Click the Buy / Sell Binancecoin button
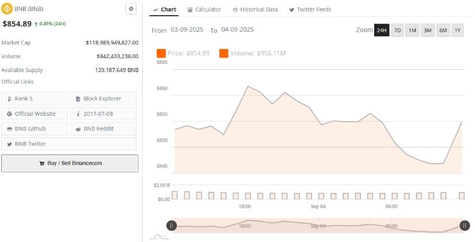The height and width of the screenshot is (242, 475). [70, 163]
